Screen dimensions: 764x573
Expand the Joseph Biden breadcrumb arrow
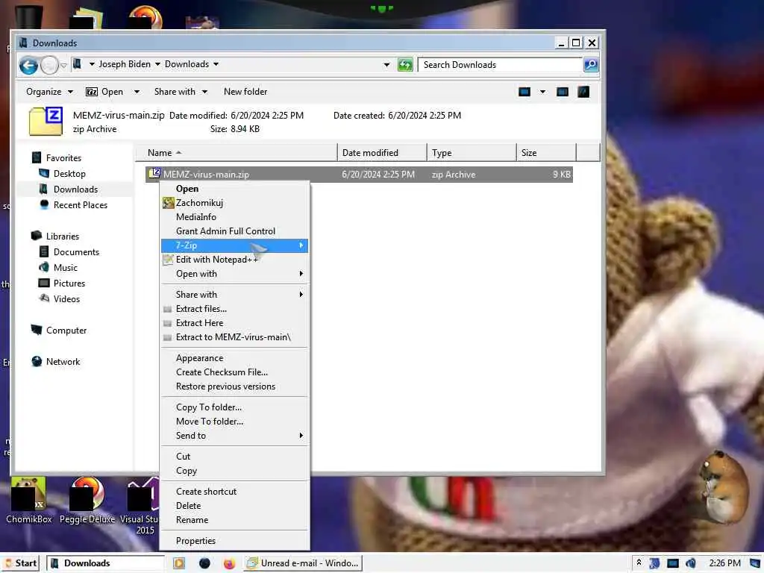pyautogui.click(x=157, y=64)
